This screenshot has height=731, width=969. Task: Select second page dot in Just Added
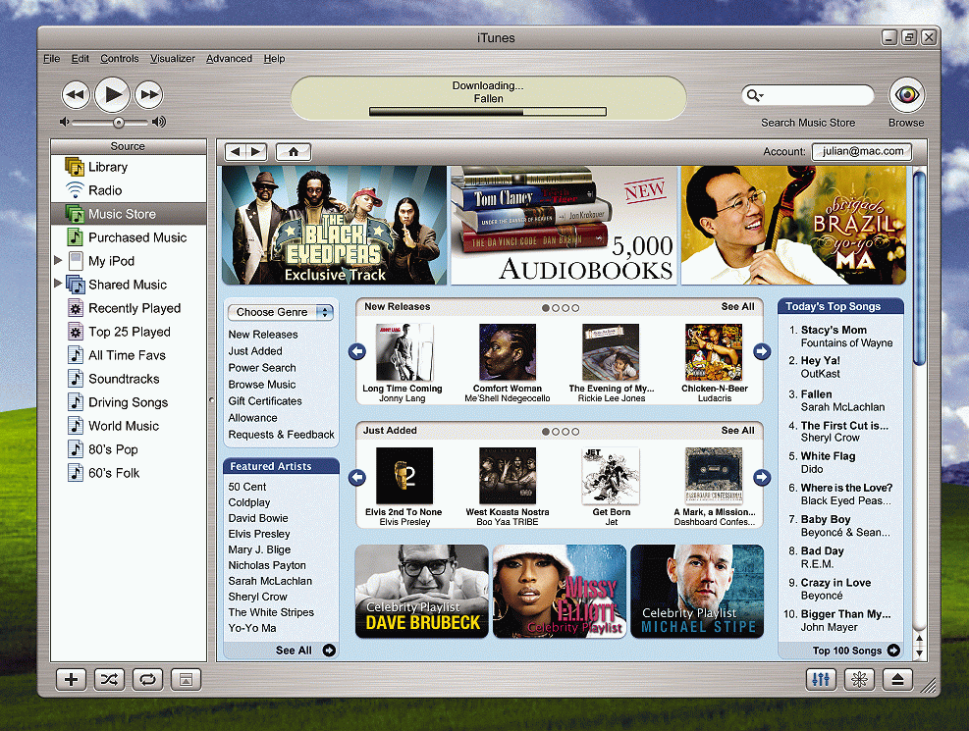point(556,432)
